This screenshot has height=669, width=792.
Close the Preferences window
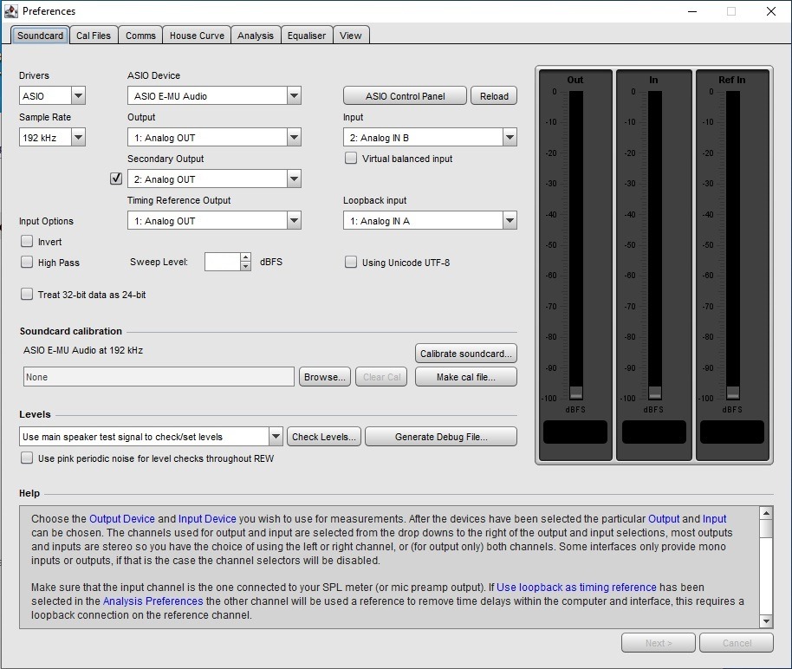point(771,11)
